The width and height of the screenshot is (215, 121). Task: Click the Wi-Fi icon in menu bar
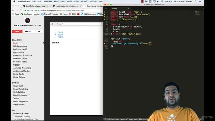[162, 1]
